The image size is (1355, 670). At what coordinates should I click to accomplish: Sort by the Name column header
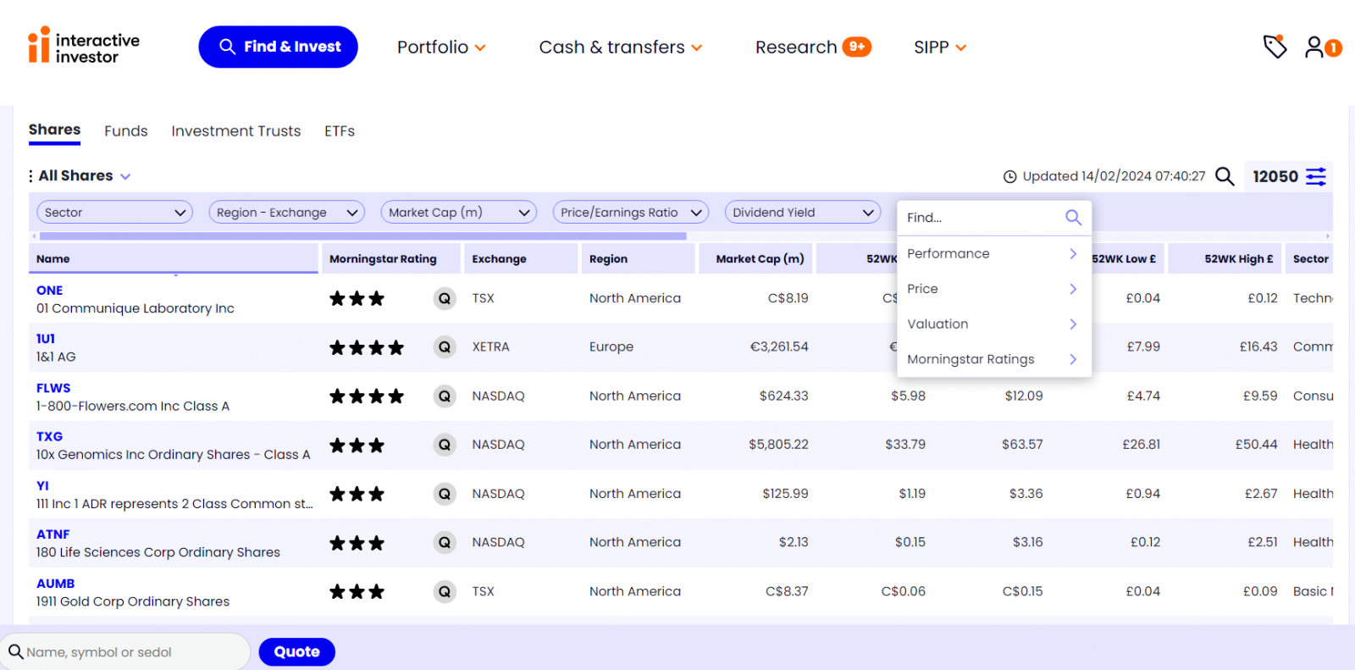[x=174, y=259]
